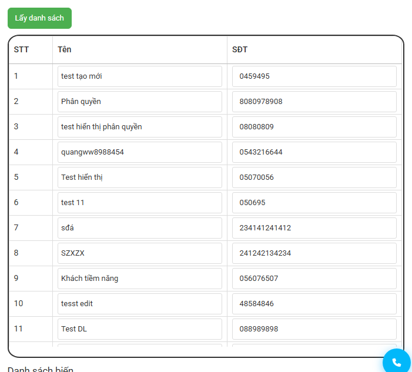
Task: Click the phone field containing 0459495
Action: (x=314, y=76)
